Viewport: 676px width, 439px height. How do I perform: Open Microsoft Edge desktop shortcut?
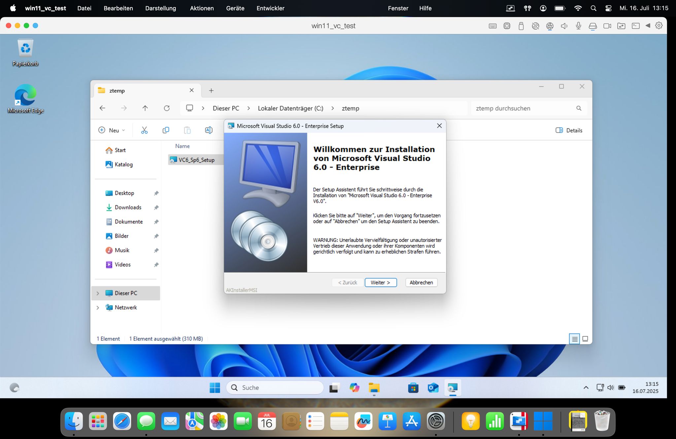coord(25,99)
